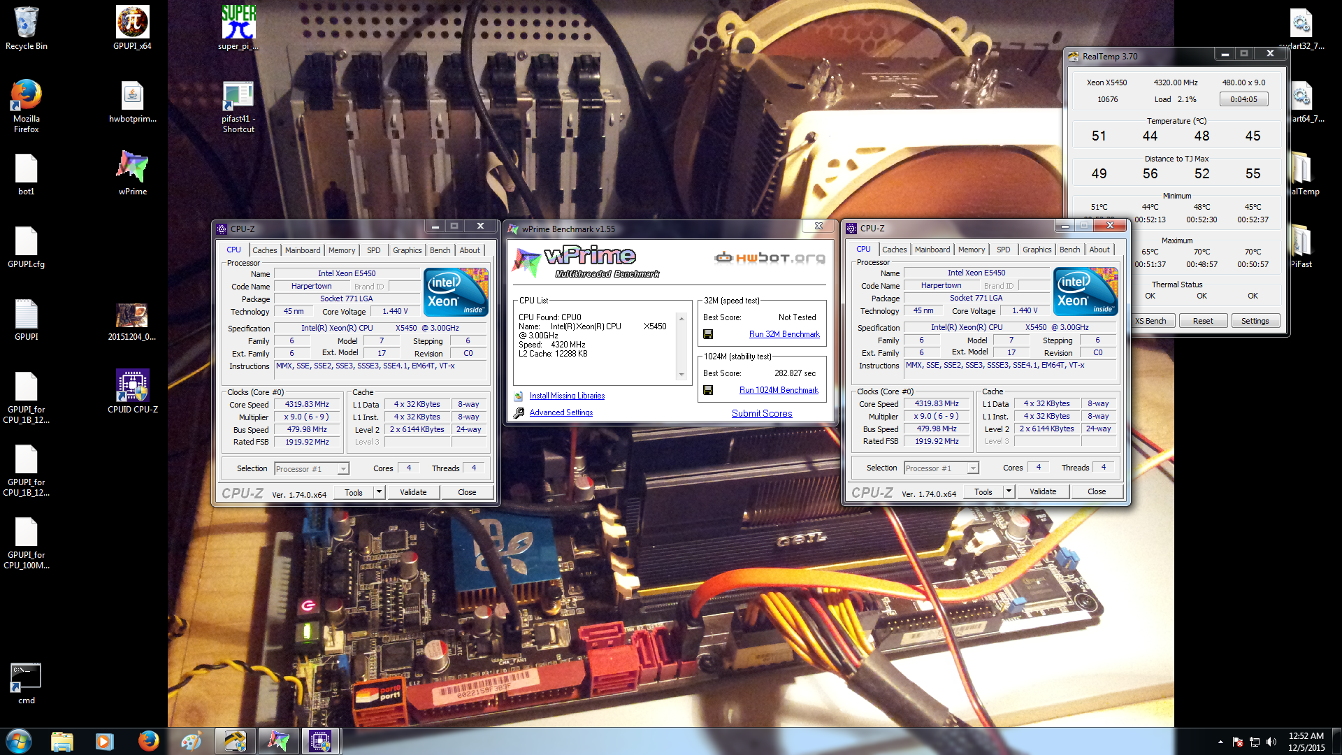Open the super_pi desktop shortcut
The height and width of the screenshot is (755, 1342).
[238, 28]
